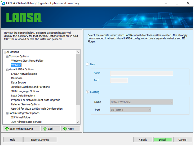Screen dimensions: 194x146
Task: Click the Next button with down arrow
Action: (x=71, y=129)
